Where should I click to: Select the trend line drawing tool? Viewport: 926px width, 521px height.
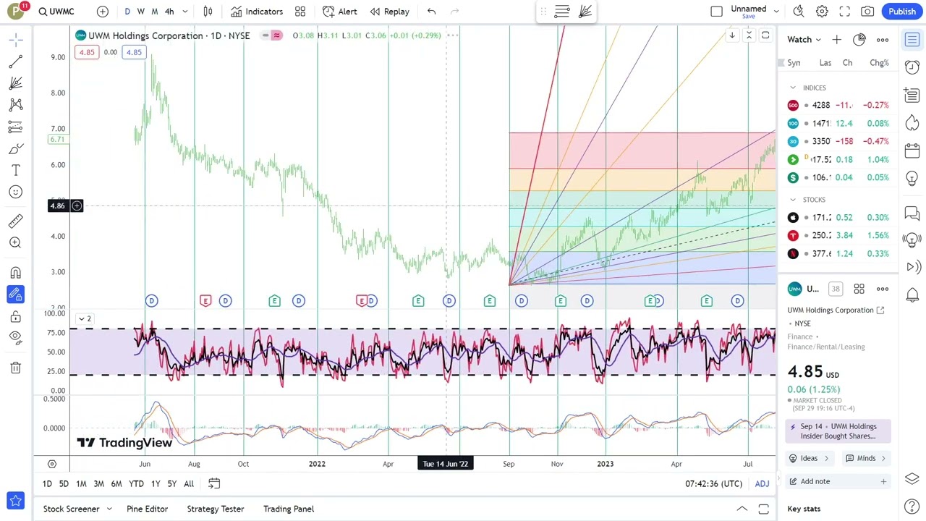[15, 62]
